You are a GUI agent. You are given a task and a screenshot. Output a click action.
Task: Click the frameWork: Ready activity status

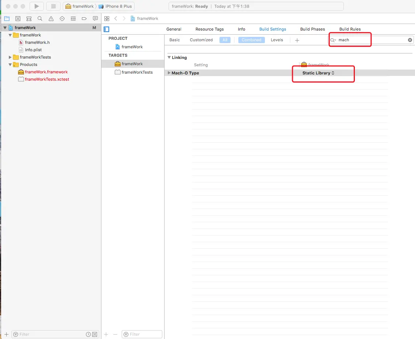[x=190, y=6]
